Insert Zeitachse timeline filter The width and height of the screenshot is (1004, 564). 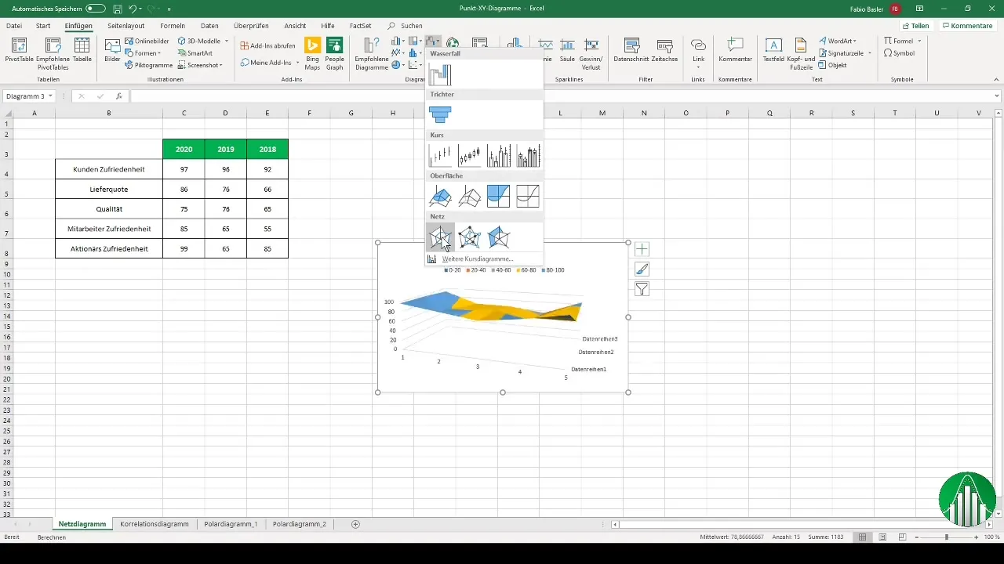tap(664, 52)
